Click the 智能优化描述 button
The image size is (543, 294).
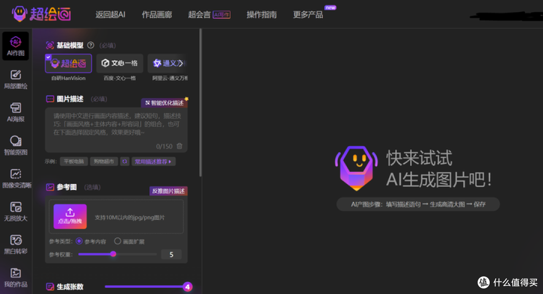[x=164, y=103]
